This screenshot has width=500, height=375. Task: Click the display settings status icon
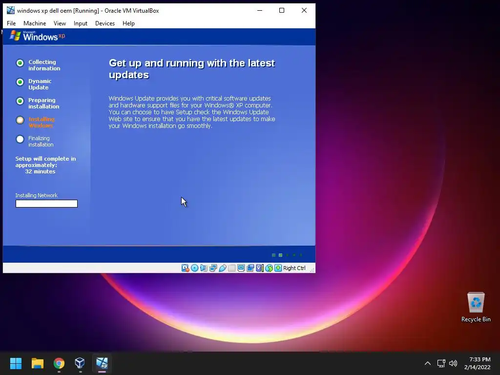click(241, 268)
